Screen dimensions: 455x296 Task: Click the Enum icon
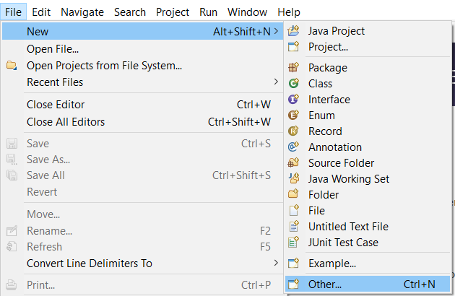[x=293, y=116]
